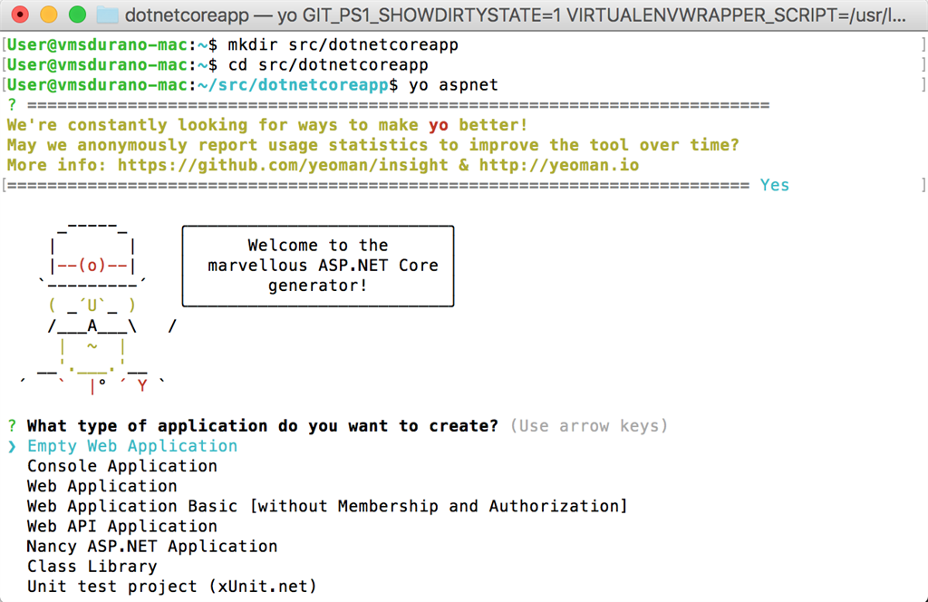
Task: Click the cyan Yes answer text
Action: point(775,185)
